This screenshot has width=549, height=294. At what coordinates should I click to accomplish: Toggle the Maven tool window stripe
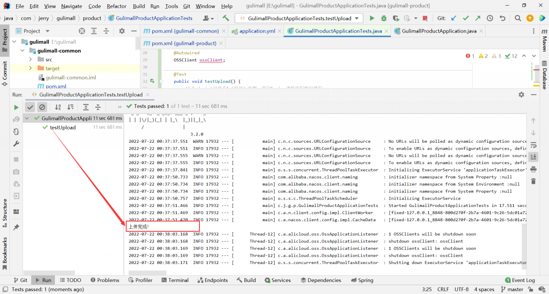(544, 40)
